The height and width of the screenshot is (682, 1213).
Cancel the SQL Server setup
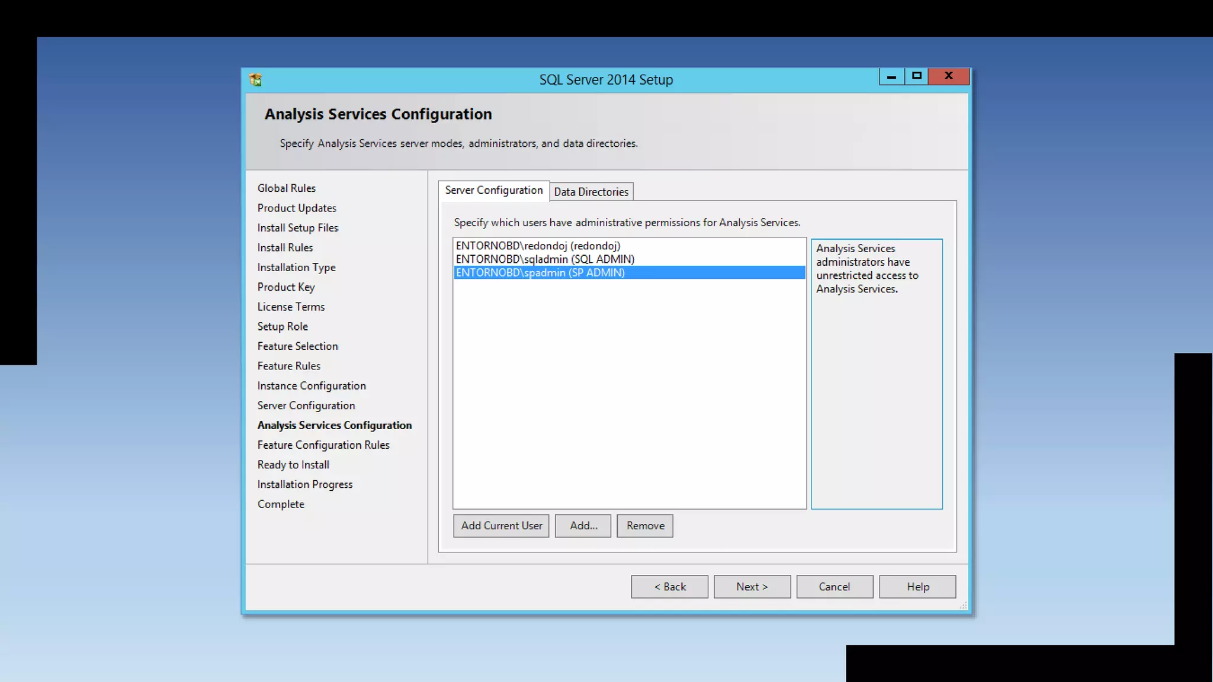[834, 587]
